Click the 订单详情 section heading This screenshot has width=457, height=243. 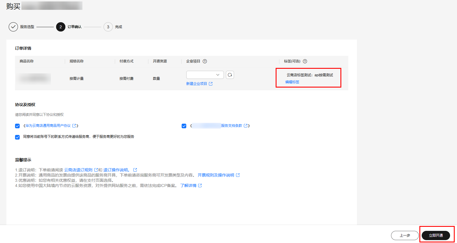pyautogui.click(x=23, y=48)
